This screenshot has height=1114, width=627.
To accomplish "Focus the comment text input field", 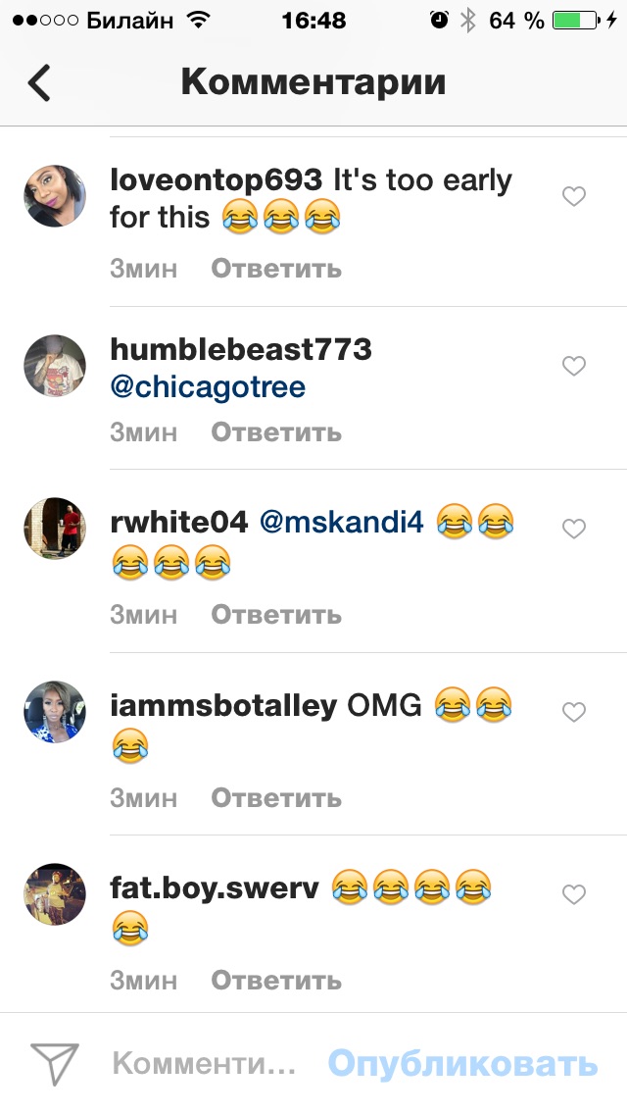I will pos(205,1064).
